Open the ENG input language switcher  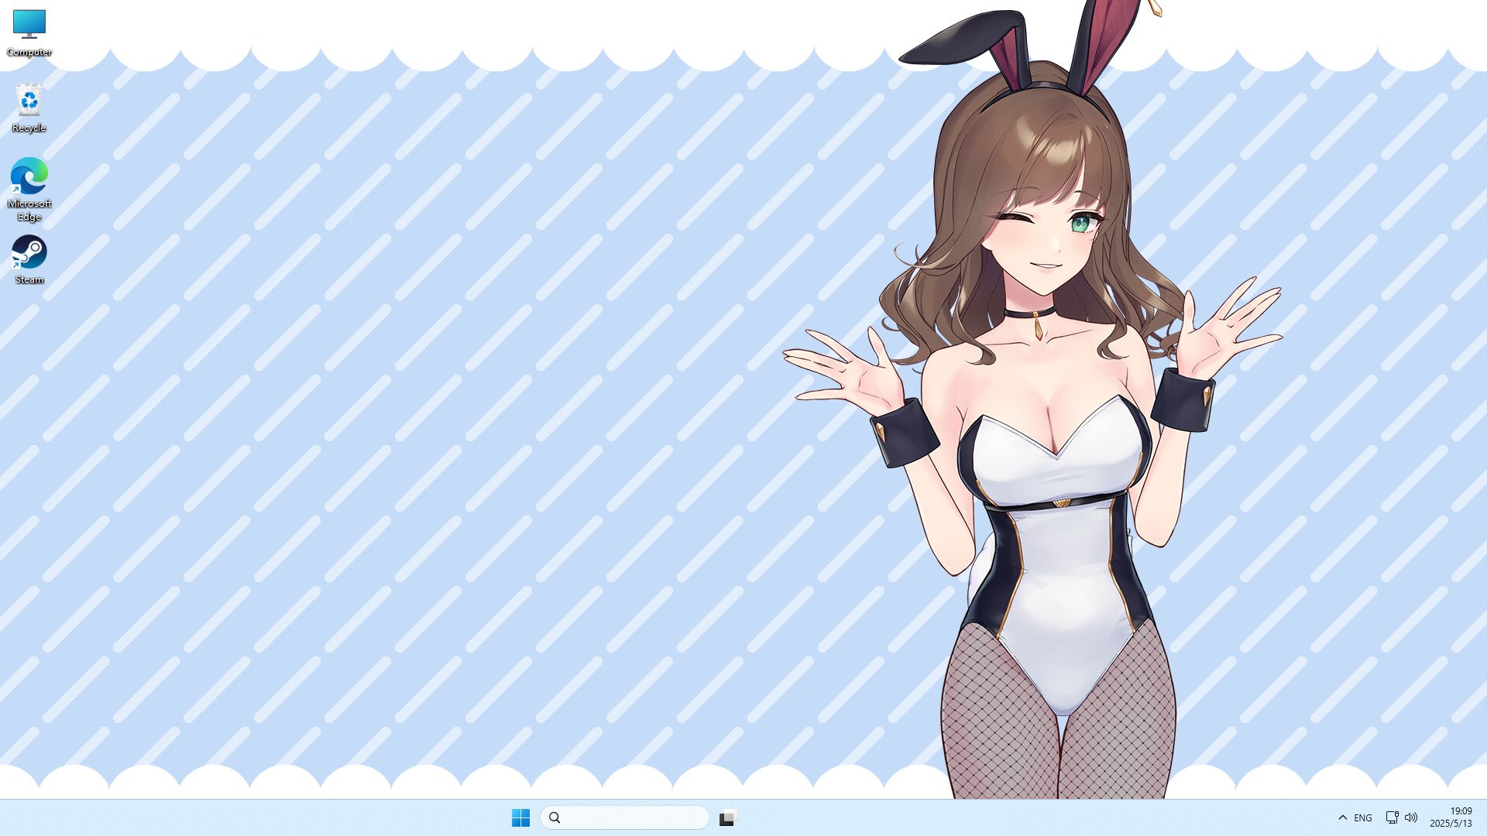(1363, 817)
